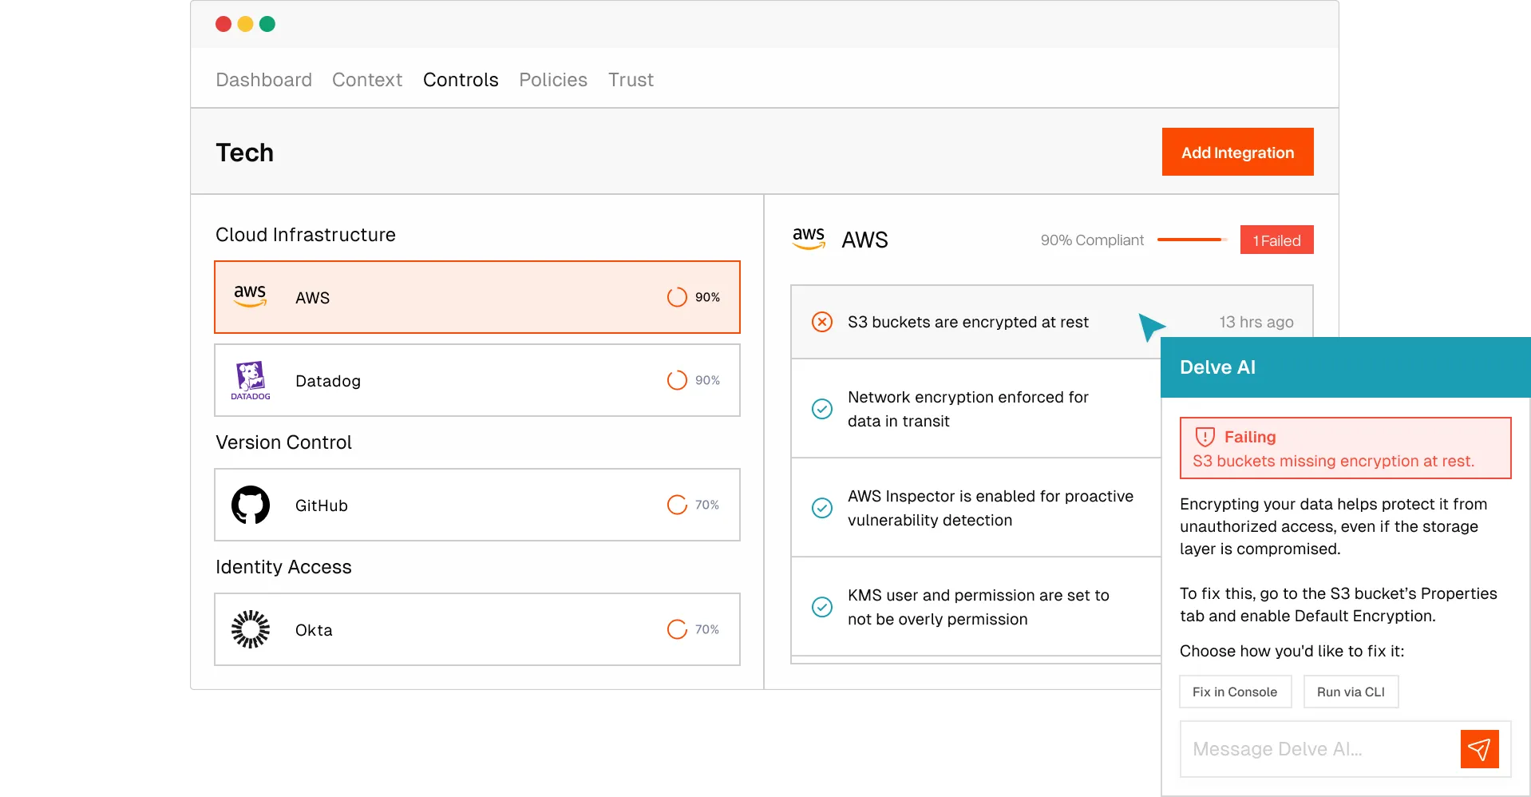1531x797 pixels.
Task: Choose Run via CLI option
Action: click(x=1351, y=692)
